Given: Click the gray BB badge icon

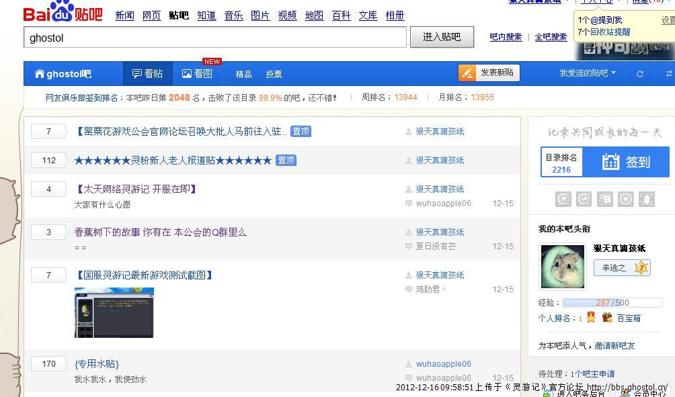Looking at the screenshot, I should (x=605, y=199).
